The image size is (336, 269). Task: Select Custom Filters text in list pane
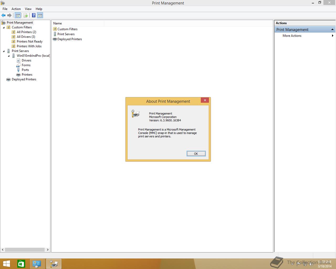pos(67,29)
